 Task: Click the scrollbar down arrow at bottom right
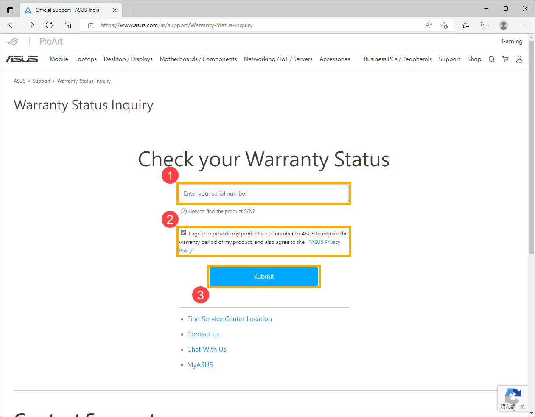point(532,412)
